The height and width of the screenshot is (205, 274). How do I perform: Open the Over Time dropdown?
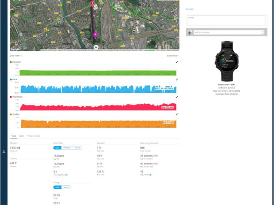click(15, 56)
